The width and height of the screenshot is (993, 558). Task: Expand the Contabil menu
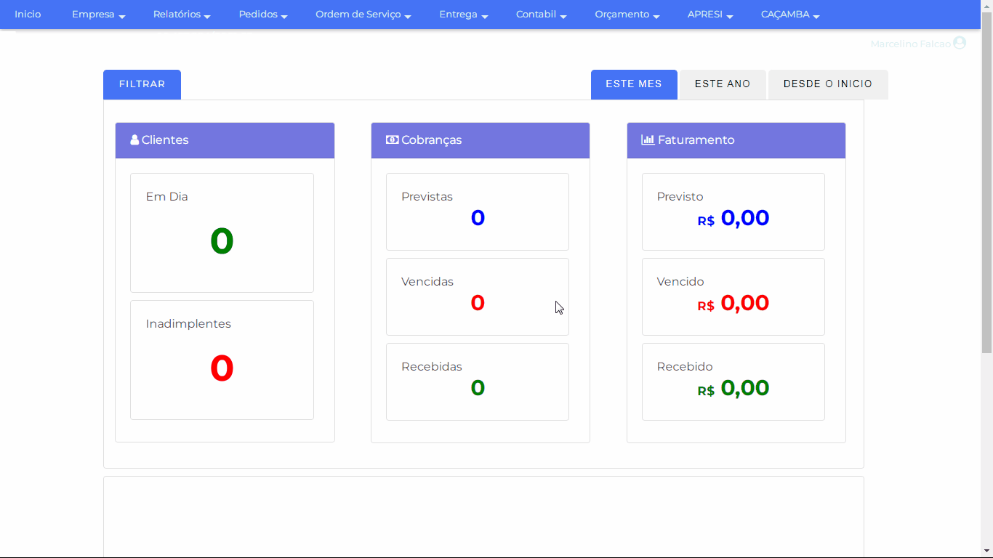(x=541, y=15)
